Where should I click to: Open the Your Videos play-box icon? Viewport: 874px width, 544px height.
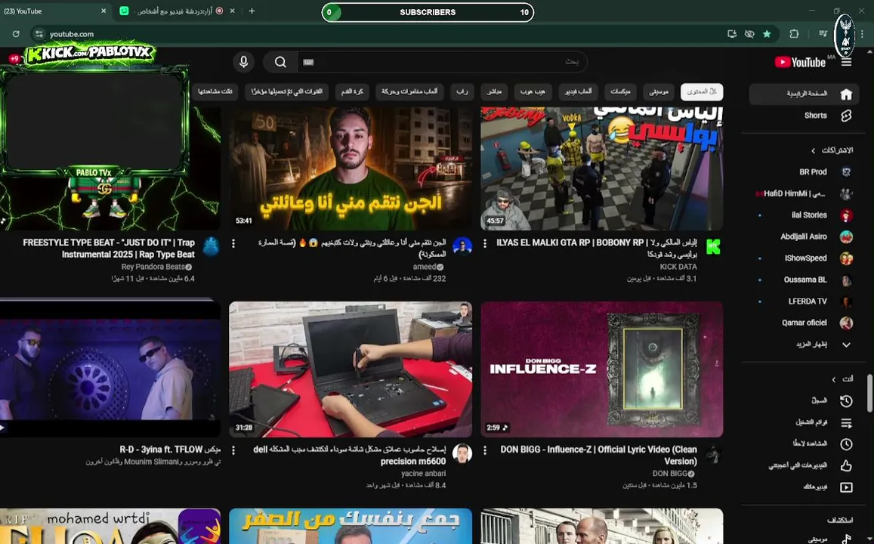click(846, 487)
